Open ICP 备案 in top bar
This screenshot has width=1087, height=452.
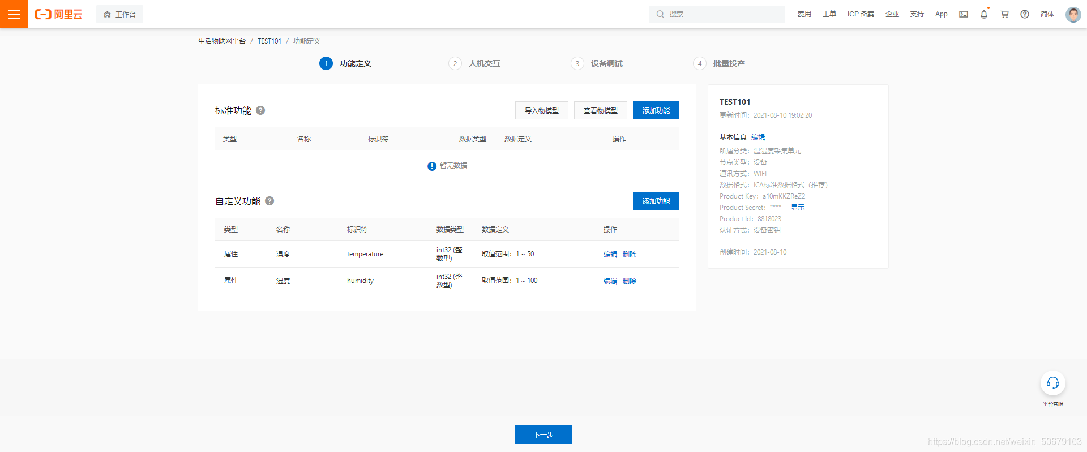tap(861, 14)
